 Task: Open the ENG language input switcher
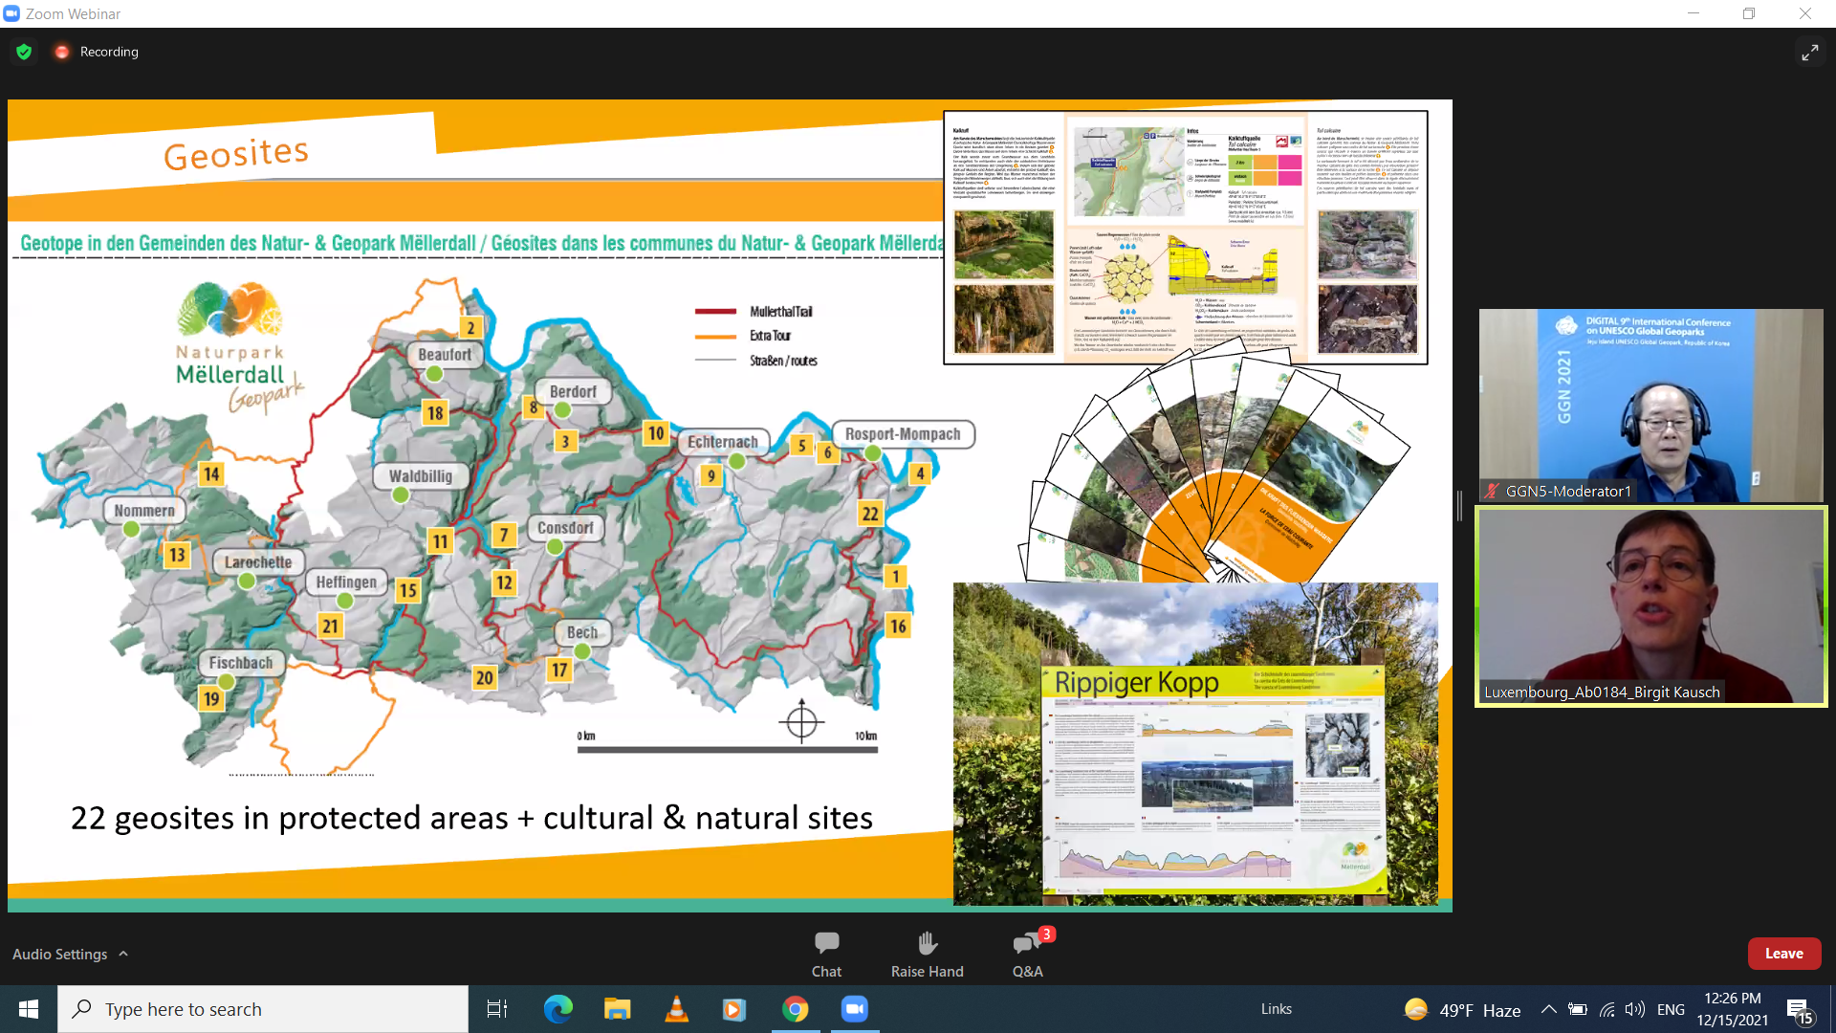1671,1009
